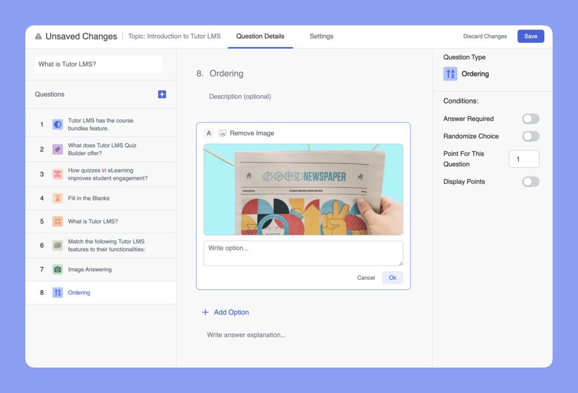Click the Topic: Introduction to Tutor LMS text
578x393 pixels.
tap(174, 36)
